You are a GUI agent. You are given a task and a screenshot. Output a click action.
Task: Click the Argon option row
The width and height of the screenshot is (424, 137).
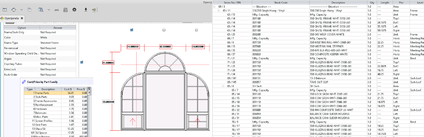40,59
